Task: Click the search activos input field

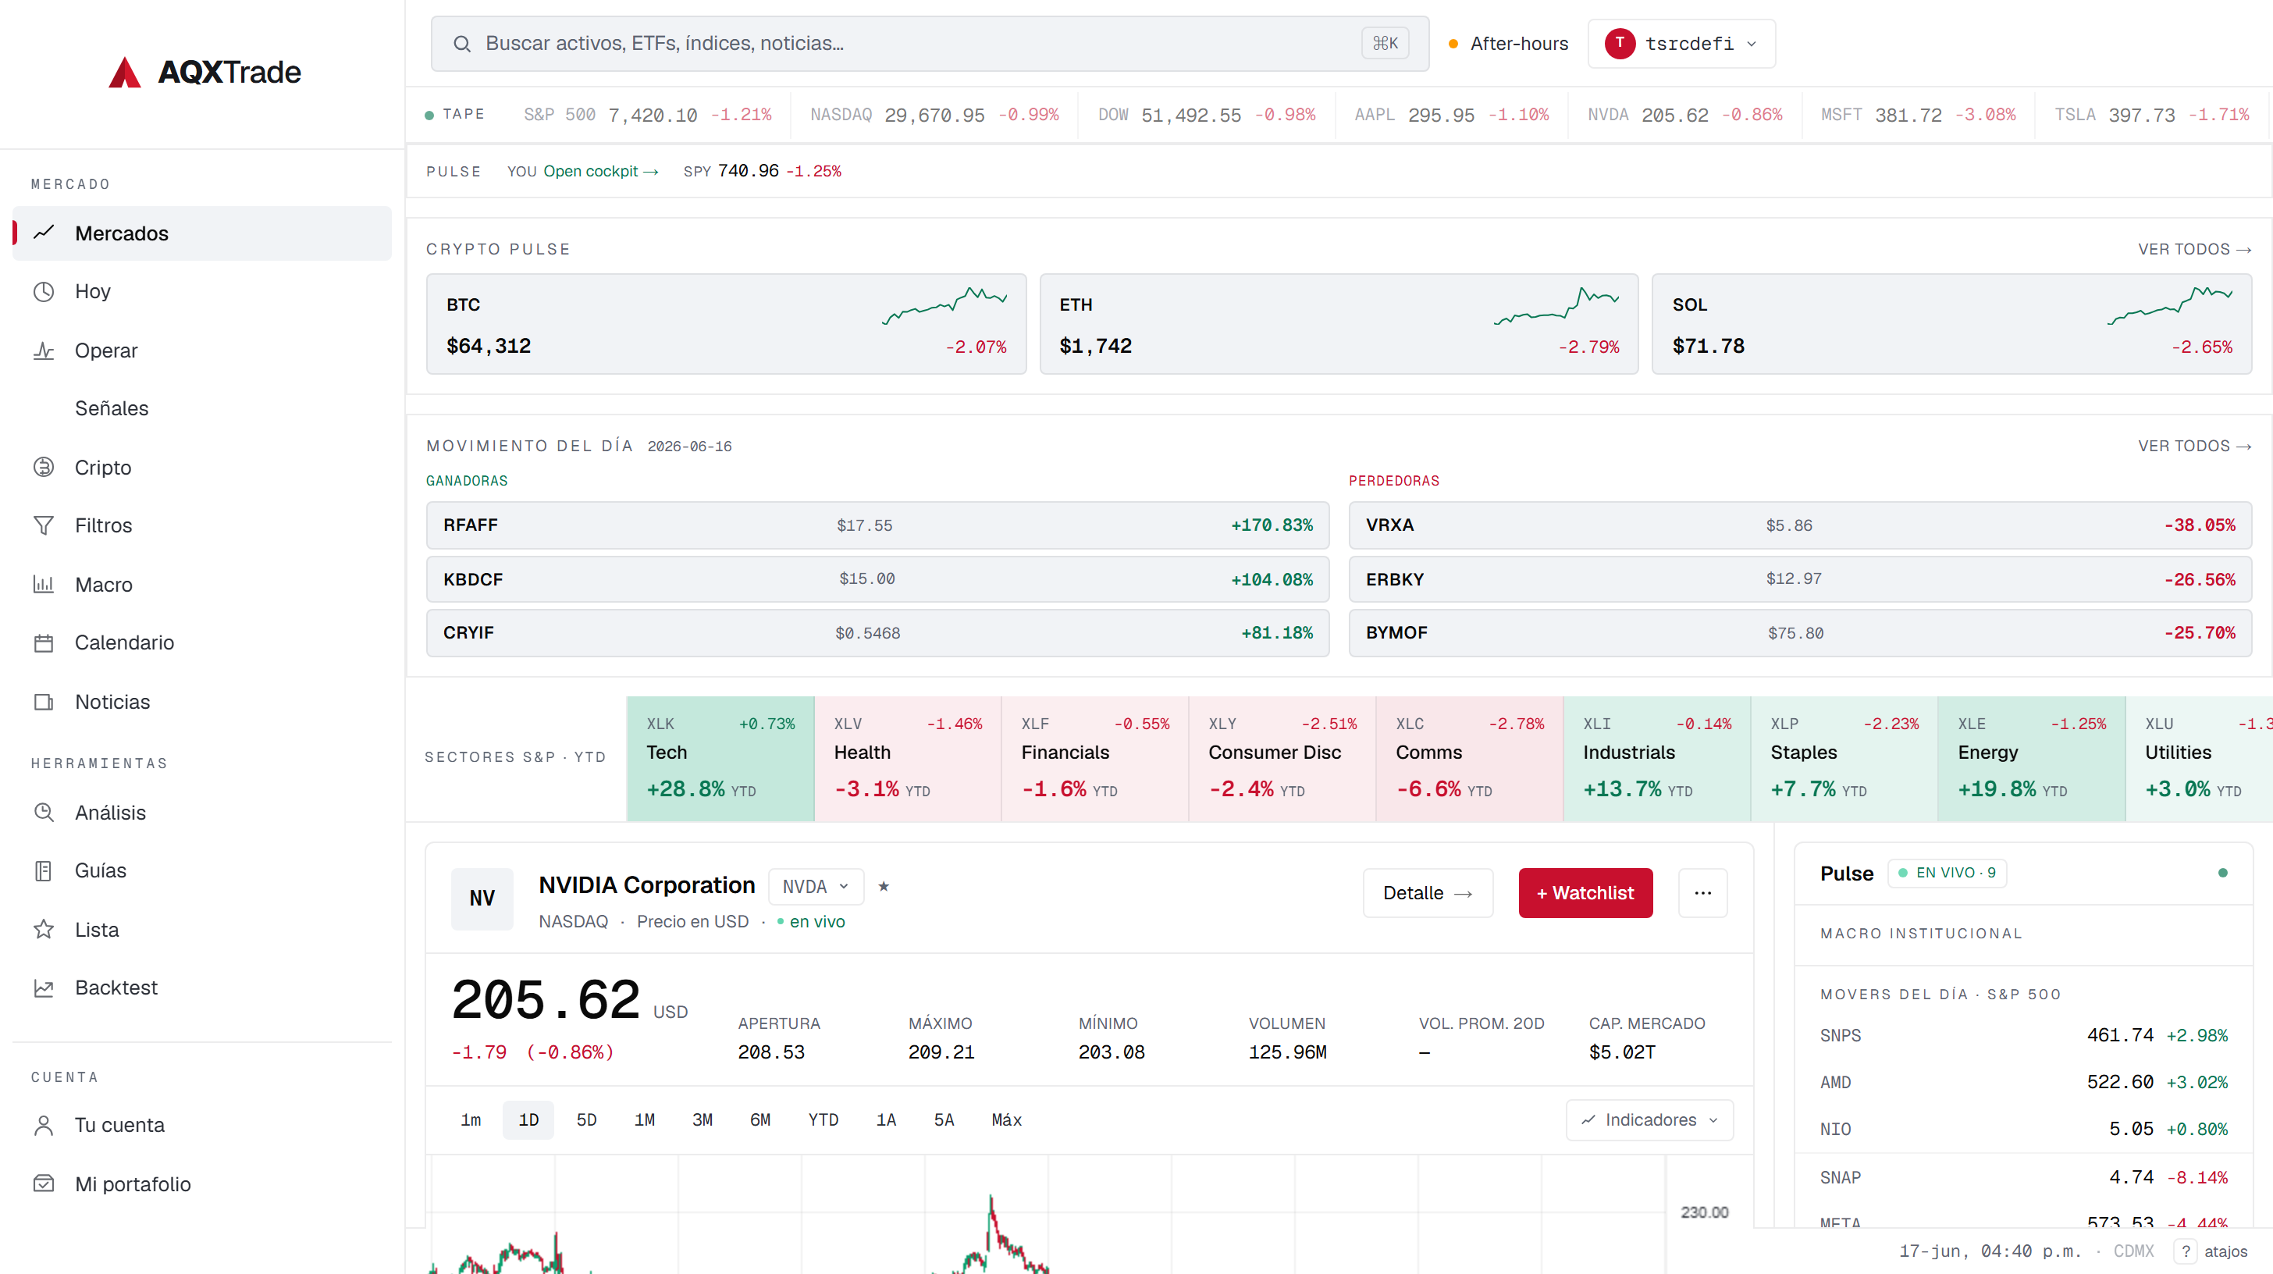Action: coord(929,43)
